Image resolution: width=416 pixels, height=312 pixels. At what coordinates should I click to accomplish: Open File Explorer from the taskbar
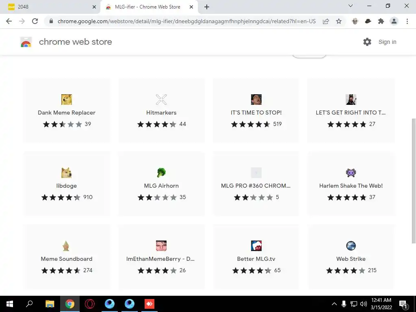pyautogui.click(x=50, y=304)
